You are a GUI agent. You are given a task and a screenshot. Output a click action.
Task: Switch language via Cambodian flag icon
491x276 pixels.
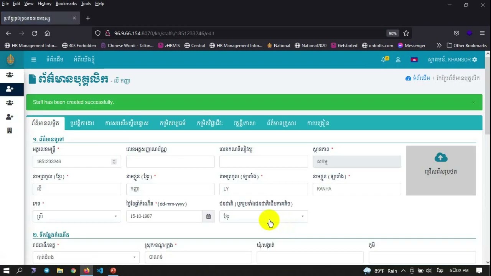click(414, 60)
